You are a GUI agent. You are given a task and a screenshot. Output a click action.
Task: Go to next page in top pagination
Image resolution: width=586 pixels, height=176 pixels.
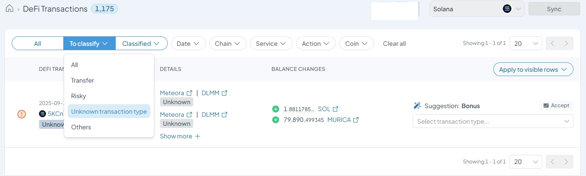pyautogui.click(x=566, y=43)
